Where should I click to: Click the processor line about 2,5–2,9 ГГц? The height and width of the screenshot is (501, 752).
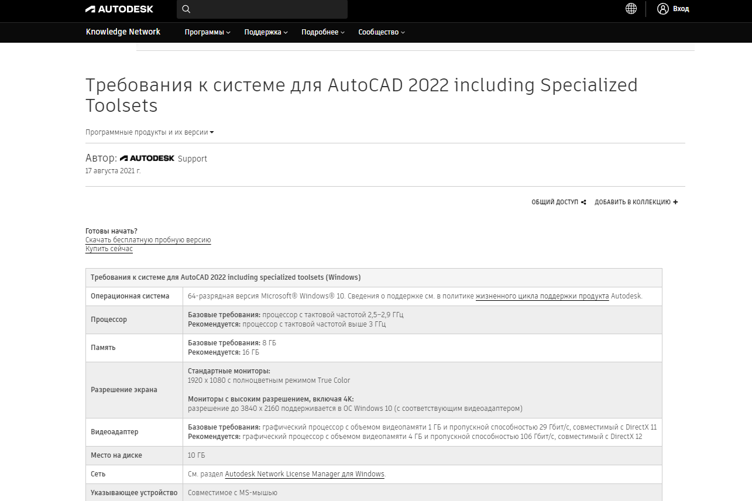(x=296, y=315)
